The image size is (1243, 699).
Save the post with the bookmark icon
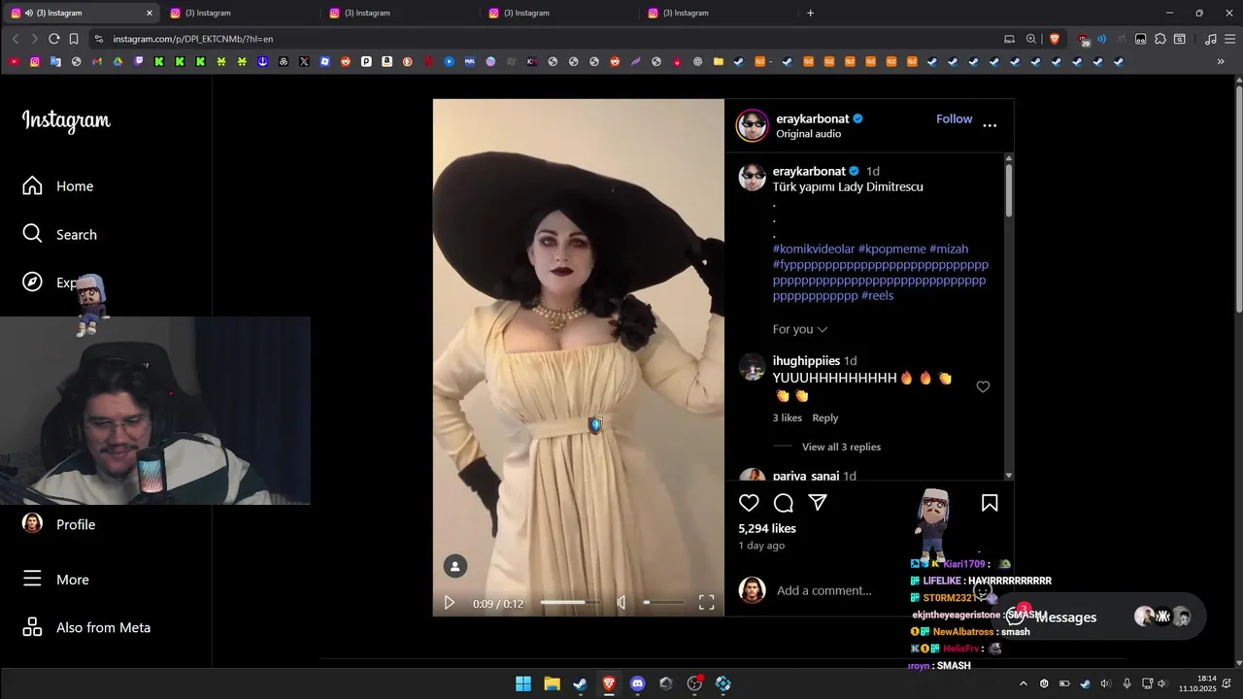point(990,503)
